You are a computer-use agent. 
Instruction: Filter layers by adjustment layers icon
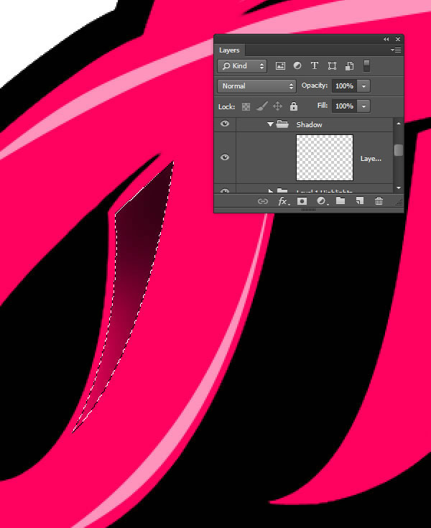(297, 66)
